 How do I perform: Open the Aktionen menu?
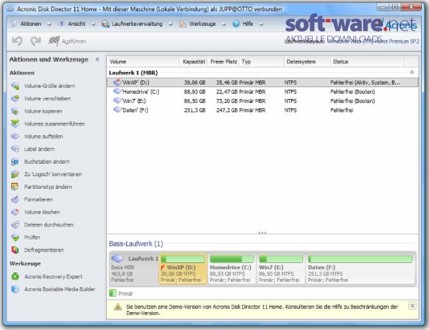(x=30, y=24)
